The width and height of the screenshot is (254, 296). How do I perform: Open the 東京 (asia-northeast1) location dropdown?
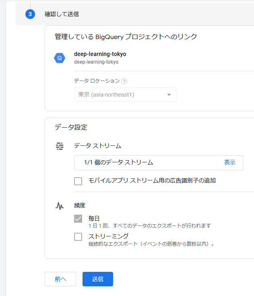coord(126,94)
